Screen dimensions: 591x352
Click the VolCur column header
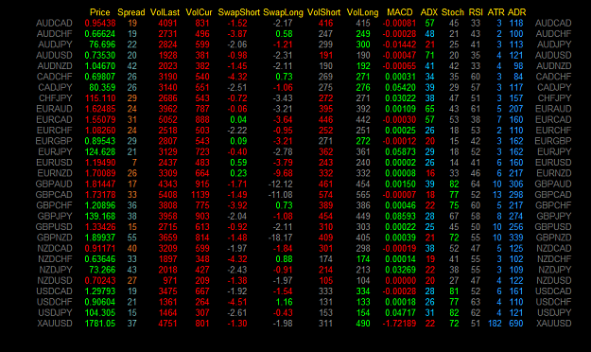(199, 12)
